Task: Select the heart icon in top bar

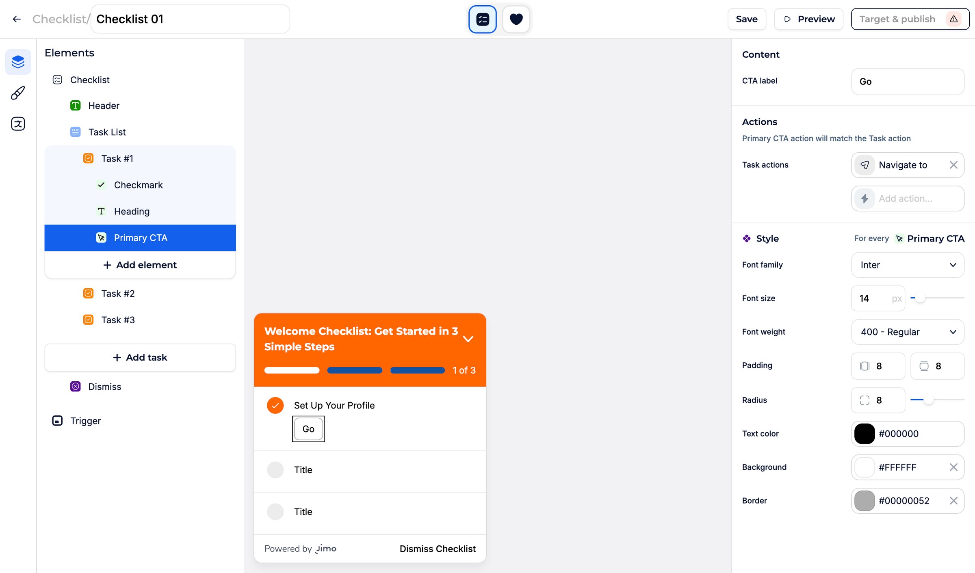Action: tap(516, 19)
